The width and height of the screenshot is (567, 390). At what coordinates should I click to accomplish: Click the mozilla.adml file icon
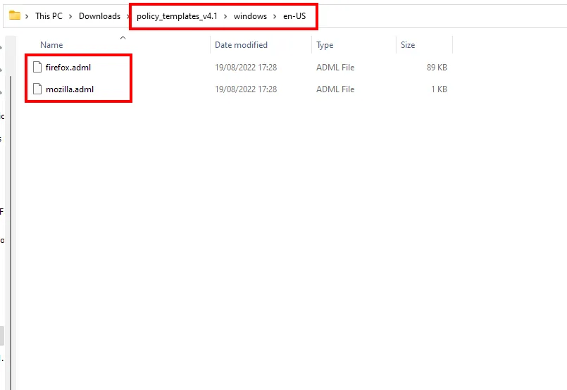coord(37,89)
